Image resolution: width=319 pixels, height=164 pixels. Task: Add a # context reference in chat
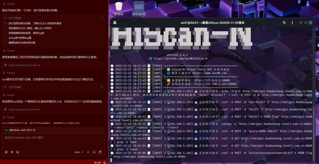12,152
